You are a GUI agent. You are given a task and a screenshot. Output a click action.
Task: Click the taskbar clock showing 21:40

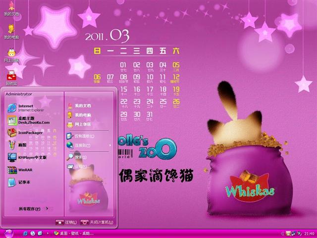[x=309, y=234]
